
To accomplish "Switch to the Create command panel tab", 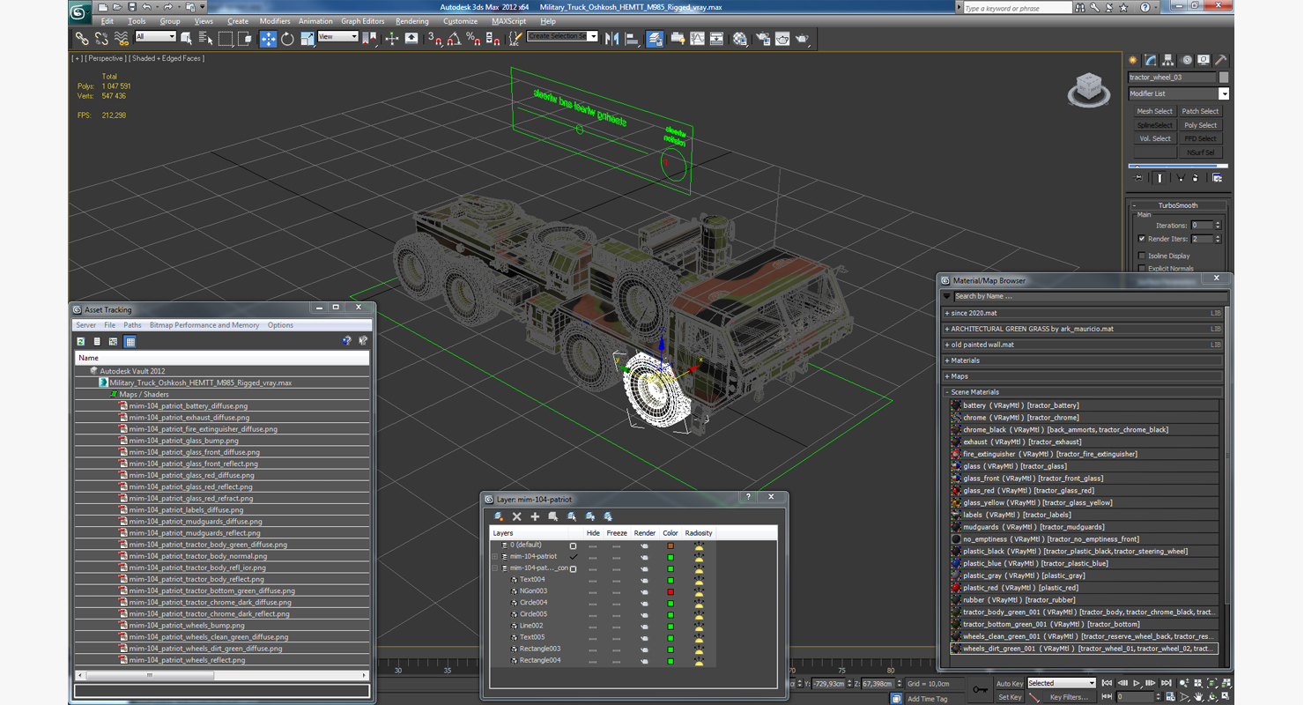I will coord(1134,60).
